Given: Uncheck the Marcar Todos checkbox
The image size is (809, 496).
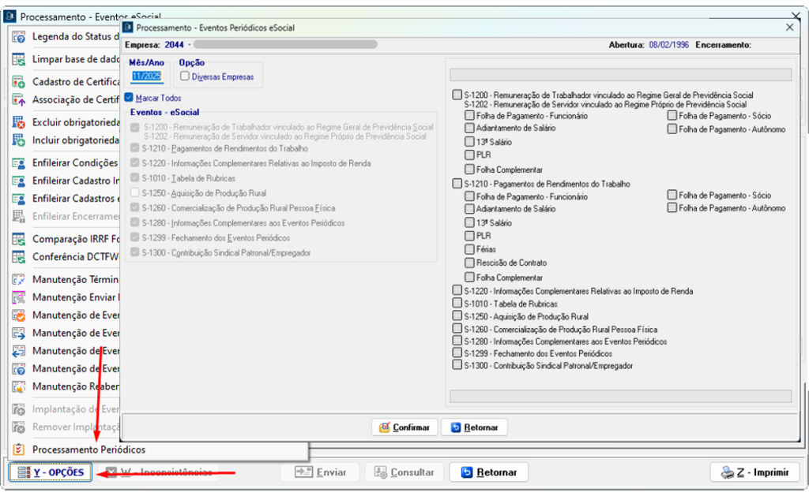Looking at the screenshot, I should tap(129, 98).
